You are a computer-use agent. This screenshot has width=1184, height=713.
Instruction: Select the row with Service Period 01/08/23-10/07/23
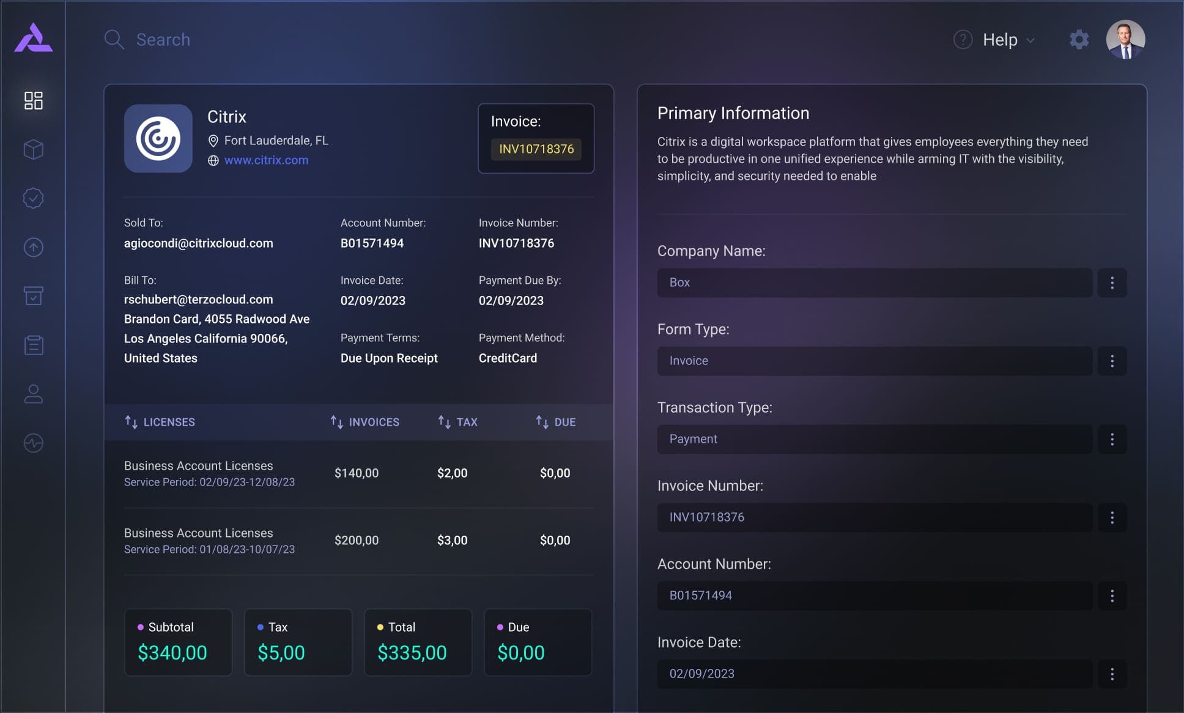(358, 541)
